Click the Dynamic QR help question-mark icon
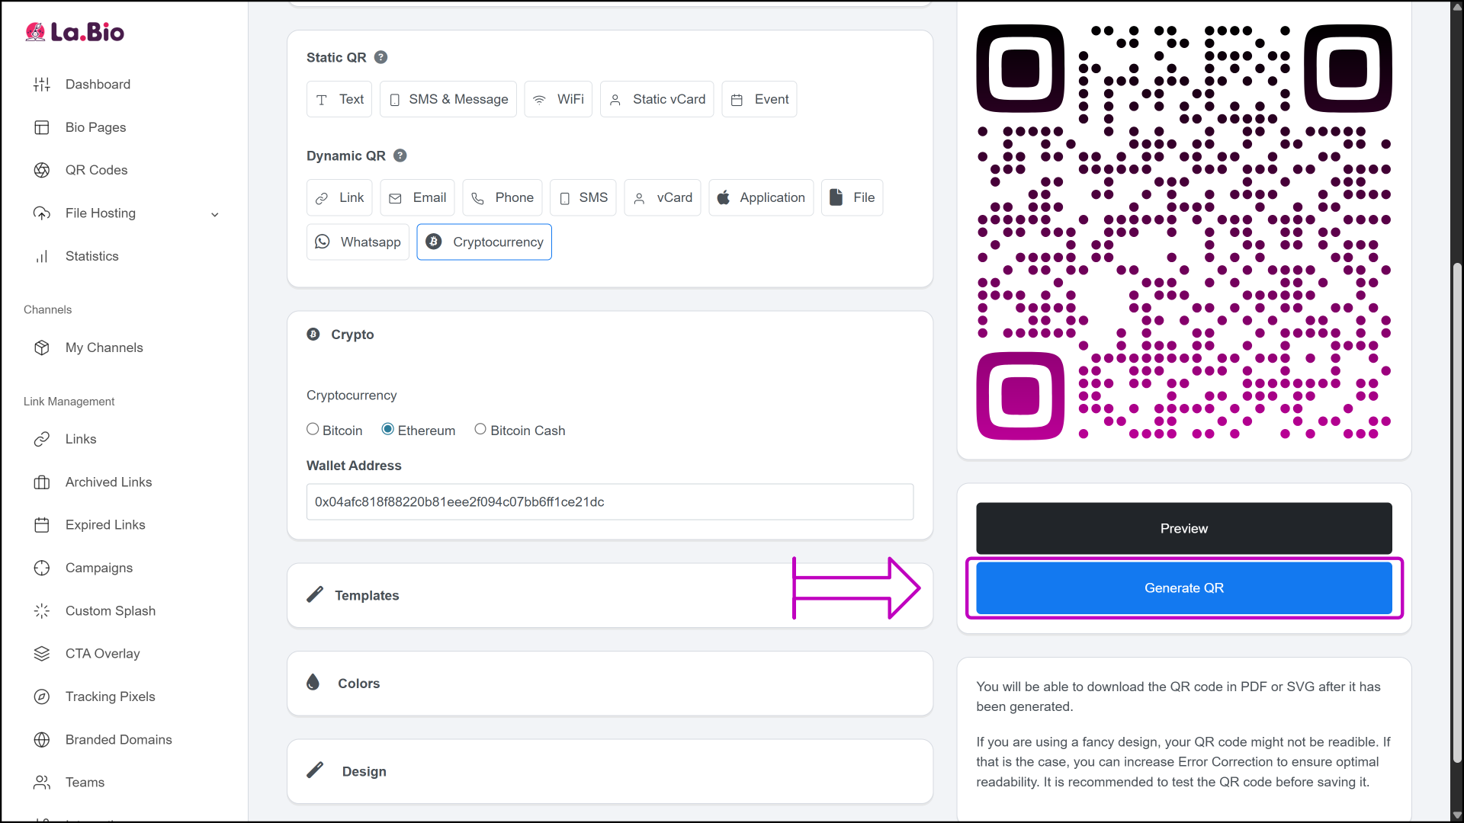The height and width of the screenshot is (823, 1464). click(x=400, y=155)
